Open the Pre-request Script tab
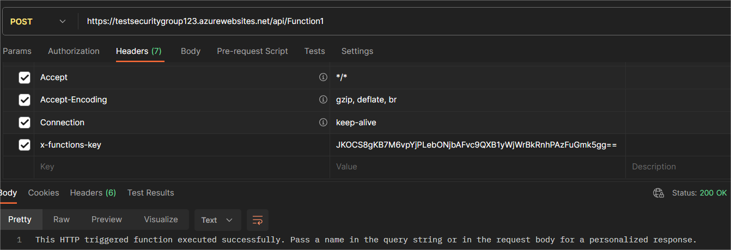 (x=252, y=51)
